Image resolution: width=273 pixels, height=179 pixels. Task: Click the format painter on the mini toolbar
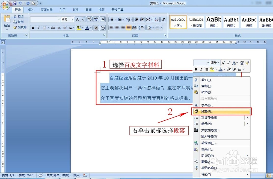click(247, 63)
